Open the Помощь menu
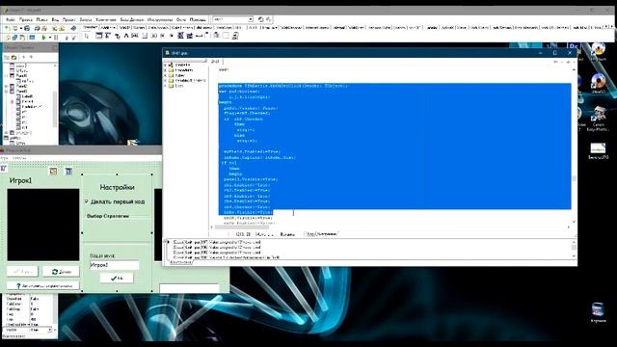 click(x=198, y=19)
